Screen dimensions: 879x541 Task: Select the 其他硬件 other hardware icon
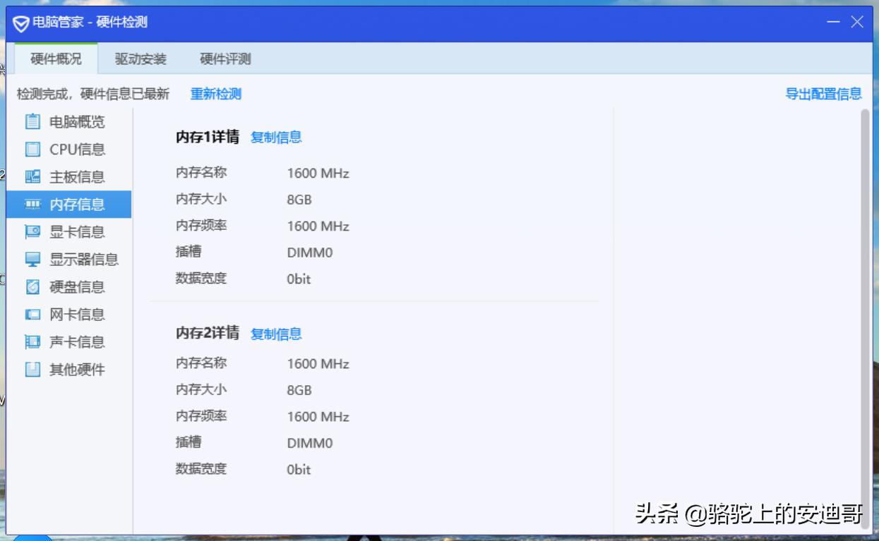click(x=32, y=369)
